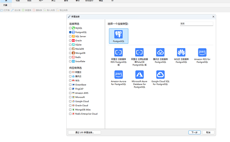Choose the Google Cloud SQL for PostgreSQL tile
The width and height of the screenshot is (230, 142).
pyautogui.click(x=160, y=78)
